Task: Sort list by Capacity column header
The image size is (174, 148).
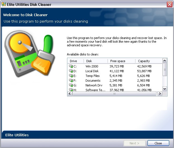Action: pos(149,61)
